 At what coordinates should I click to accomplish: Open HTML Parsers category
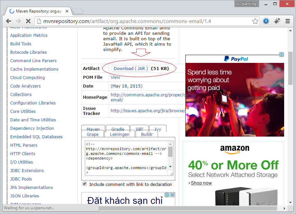[x=24, y=145]
